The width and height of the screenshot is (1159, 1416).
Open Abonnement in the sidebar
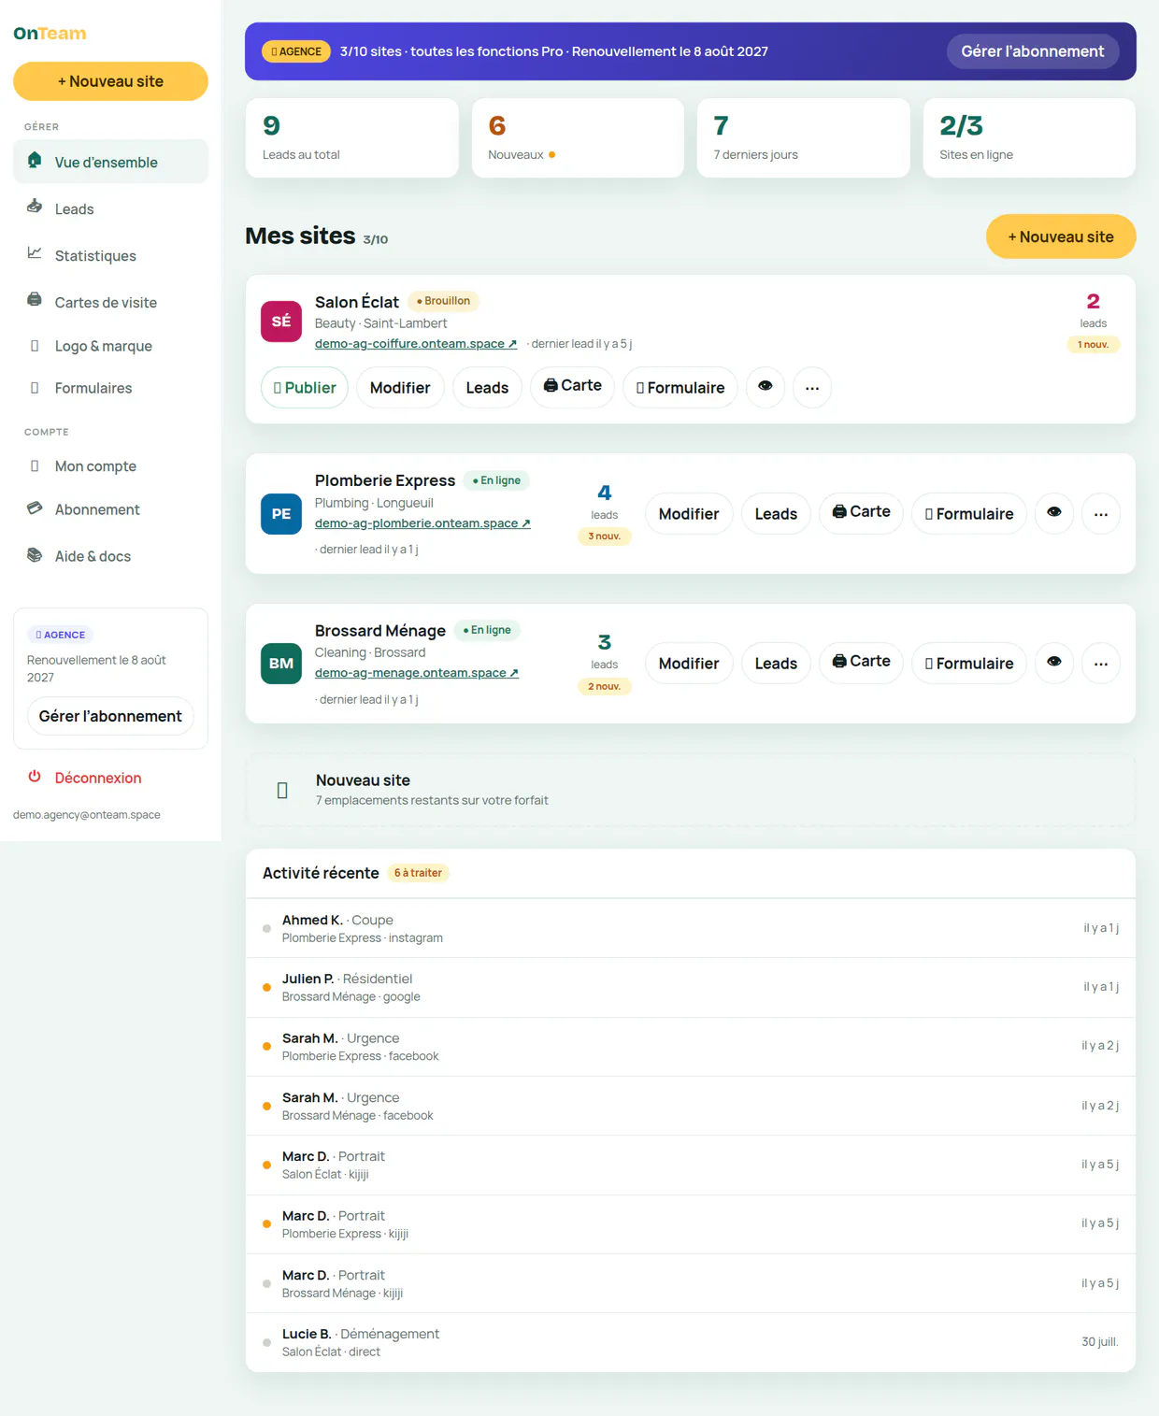(x=110, y=509)
